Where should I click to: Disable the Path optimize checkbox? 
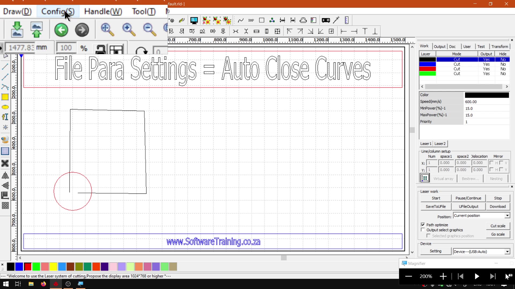click(x=423, y=225)
